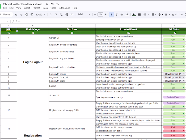
Task: Increase decimal places
Action: pos(66,14)
